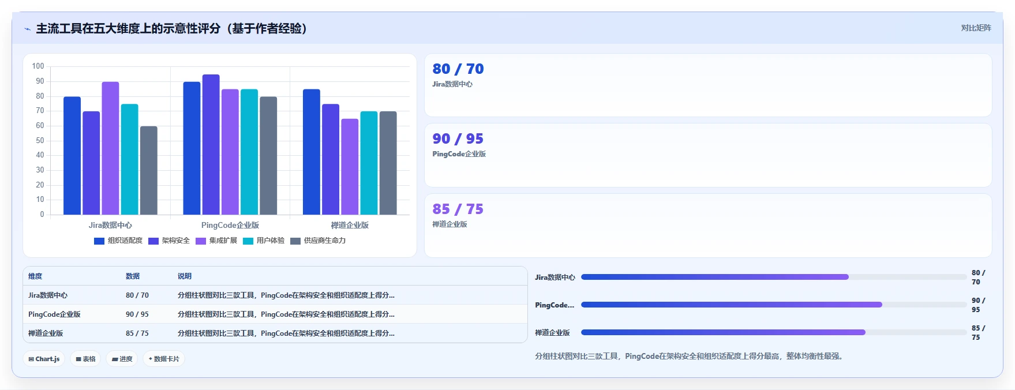Click 禅道 组织适配度 bar at 85

(x=312, y=152)
